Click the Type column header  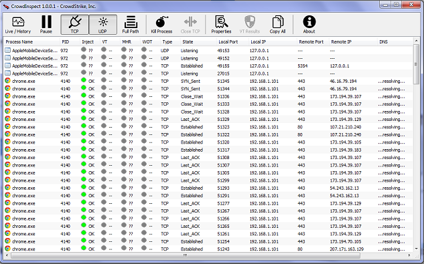click(170, 42)
